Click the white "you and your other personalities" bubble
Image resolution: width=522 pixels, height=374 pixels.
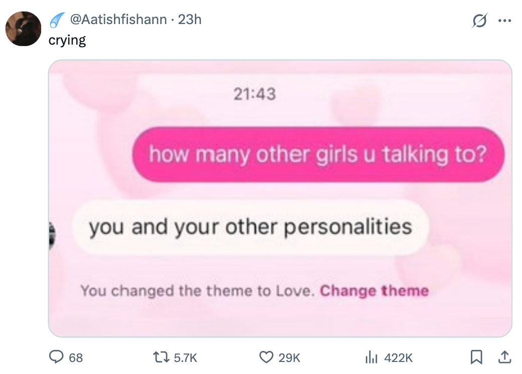pos(250,227)
